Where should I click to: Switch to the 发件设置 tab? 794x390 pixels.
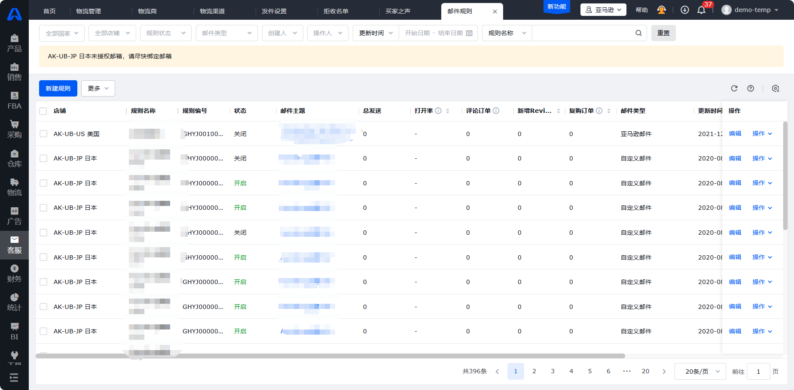tap(274, 11)
